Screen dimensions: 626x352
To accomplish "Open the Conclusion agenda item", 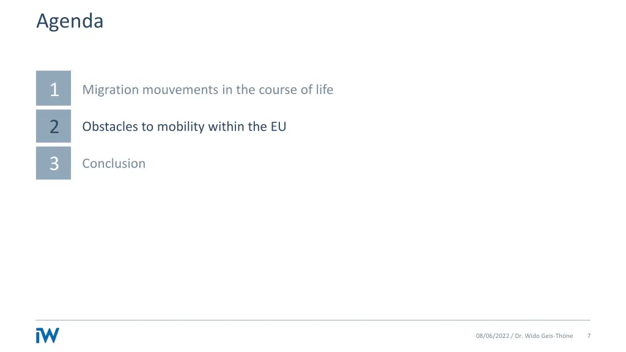I will (114, 163).
